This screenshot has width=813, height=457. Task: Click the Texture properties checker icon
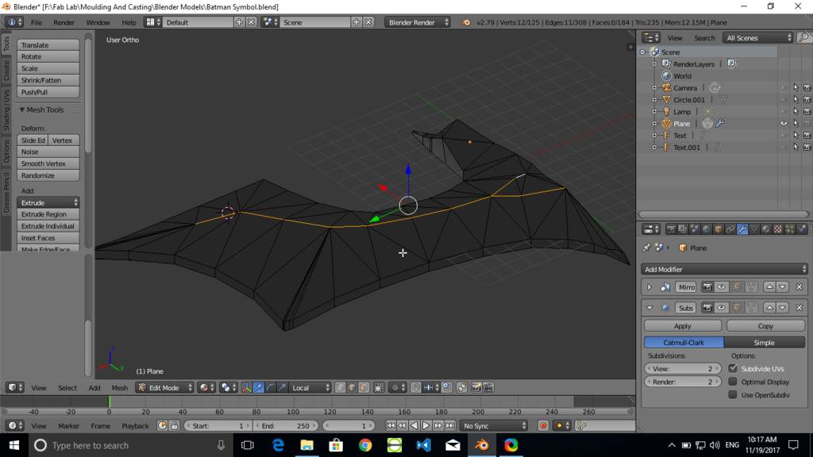tap(778, 229)
